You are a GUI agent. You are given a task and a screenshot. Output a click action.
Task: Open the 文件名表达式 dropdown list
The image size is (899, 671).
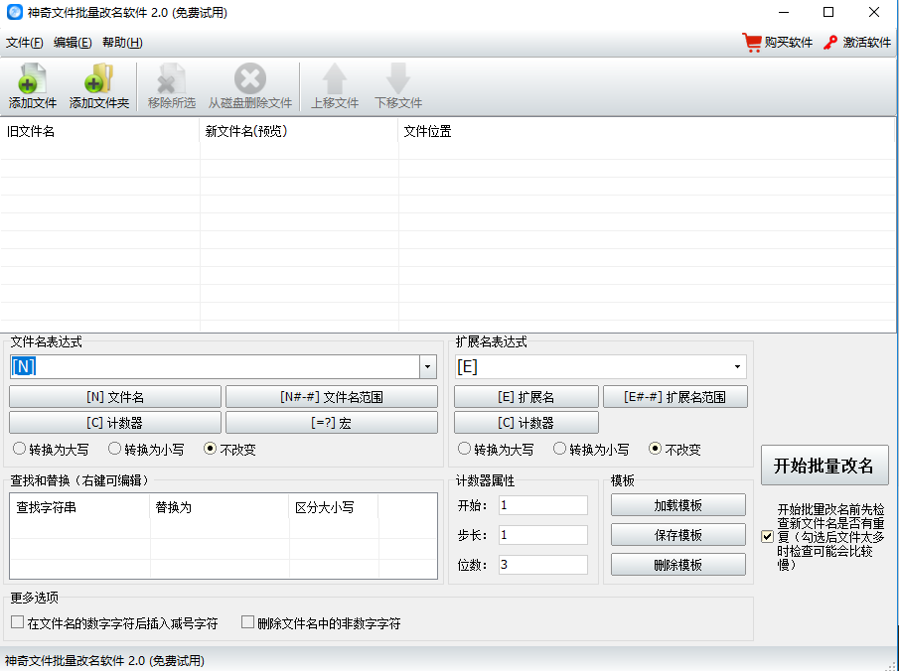427,366
